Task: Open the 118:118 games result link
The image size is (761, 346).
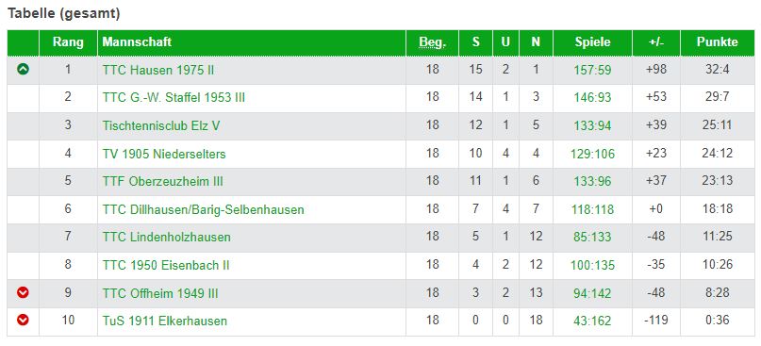Action: point(592,209)
